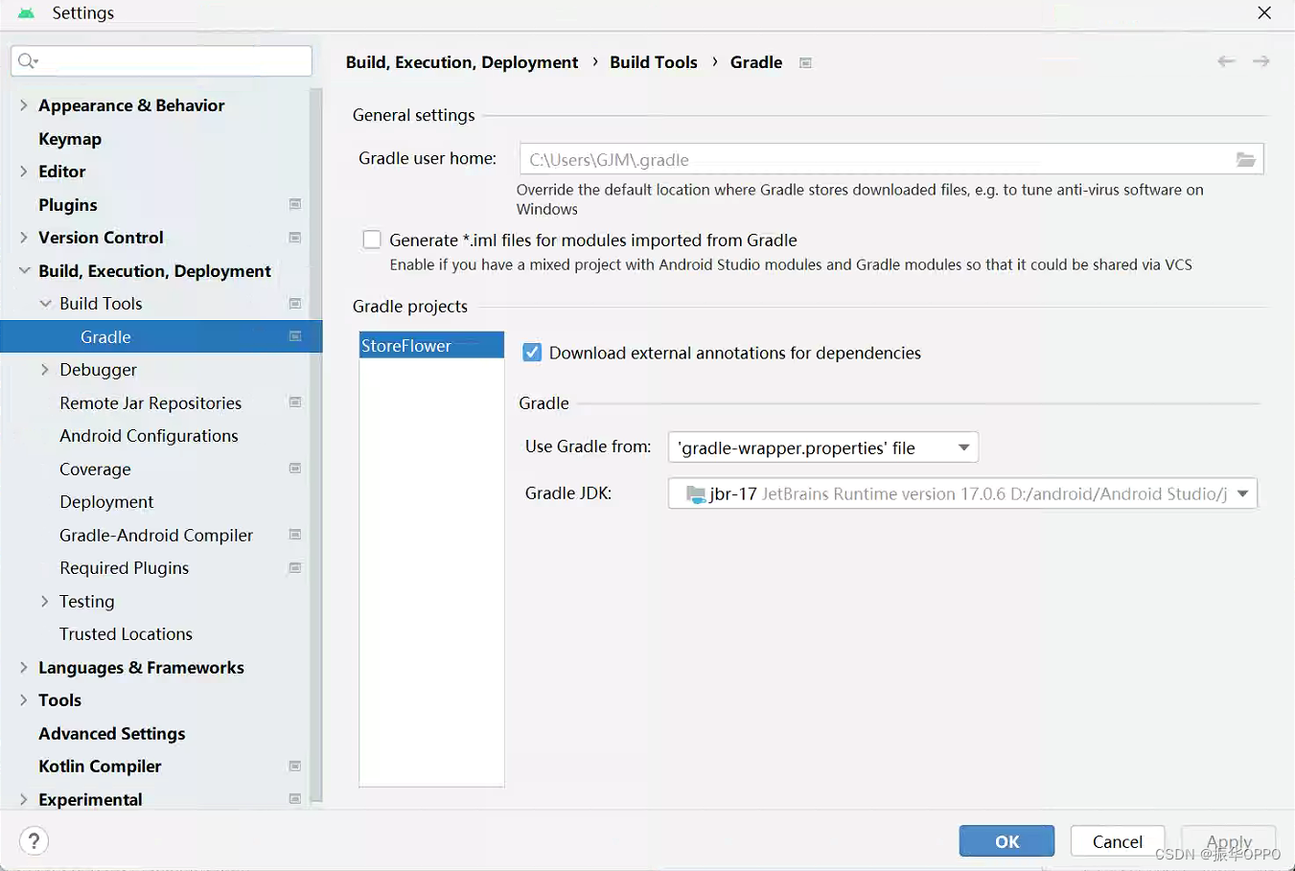Expand the Appearance & Behavior section

pos(22,104)
